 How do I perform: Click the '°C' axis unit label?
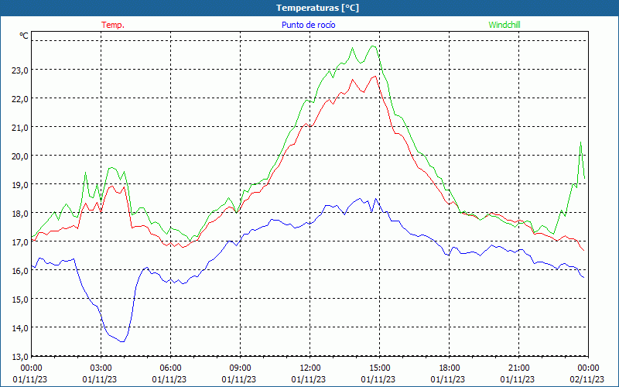coord(24,36)
